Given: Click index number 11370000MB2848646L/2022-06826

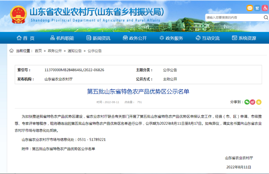Looking at the screenshot, I should click(x=74, y=70).
